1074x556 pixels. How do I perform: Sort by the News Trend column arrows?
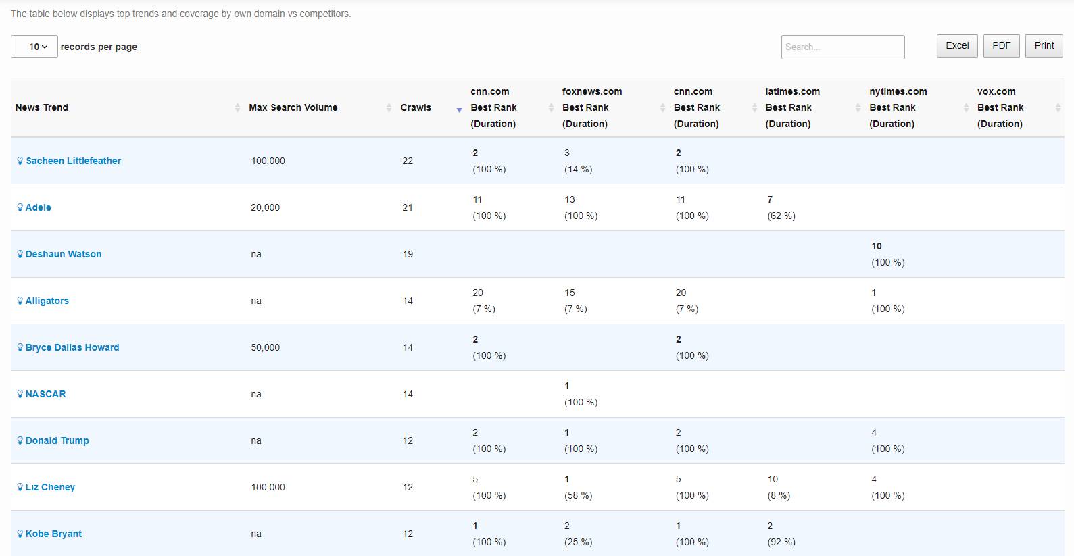coord(237,108)
